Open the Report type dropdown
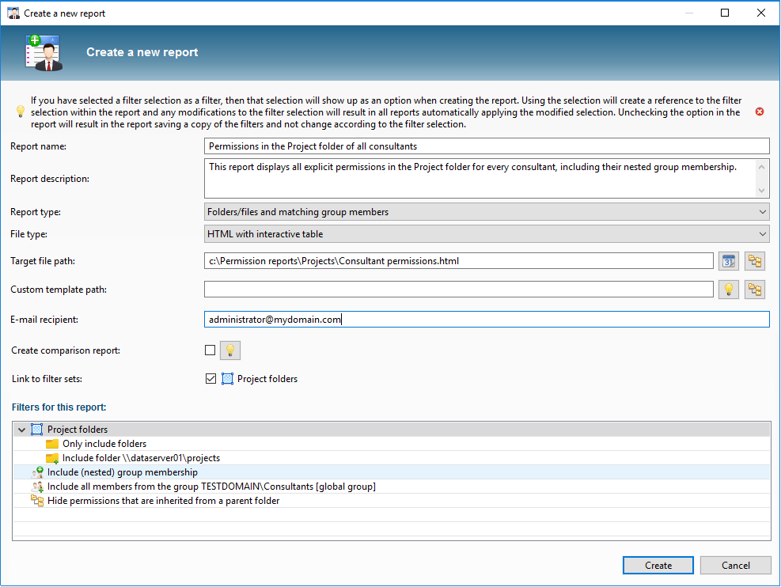 tap(486, 212)
